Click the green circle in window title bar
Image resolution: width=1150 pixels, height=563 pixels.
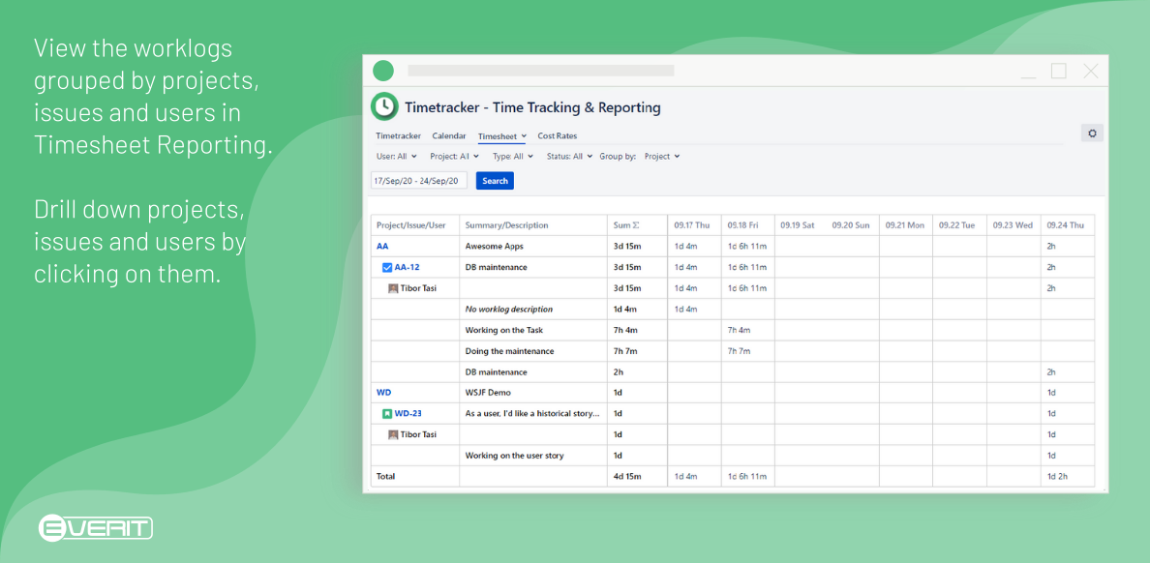click(x=382, y=72)
